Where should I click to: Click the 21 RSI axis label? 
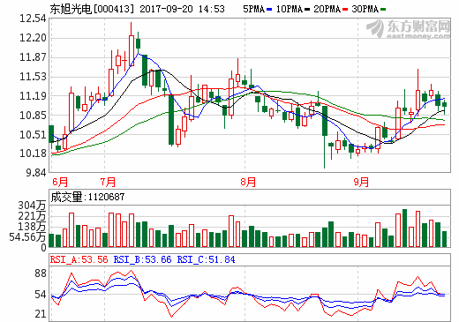[41, 314]
